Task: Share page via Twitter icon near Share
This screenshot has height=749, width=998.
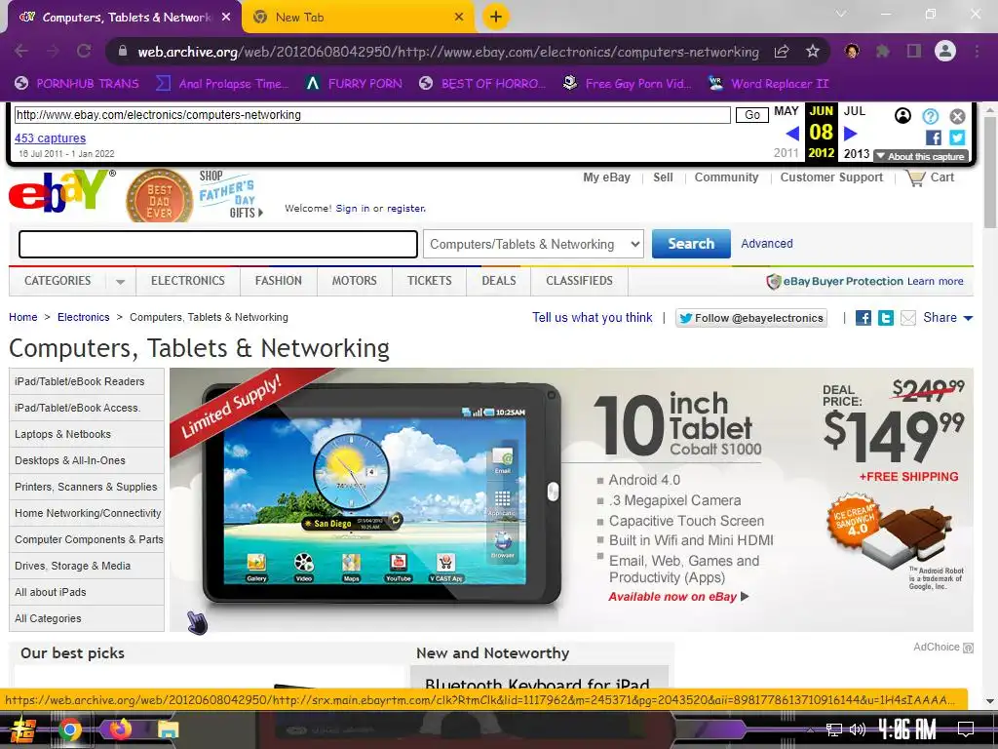Action: pyautogui.click(x=885, y=318)
